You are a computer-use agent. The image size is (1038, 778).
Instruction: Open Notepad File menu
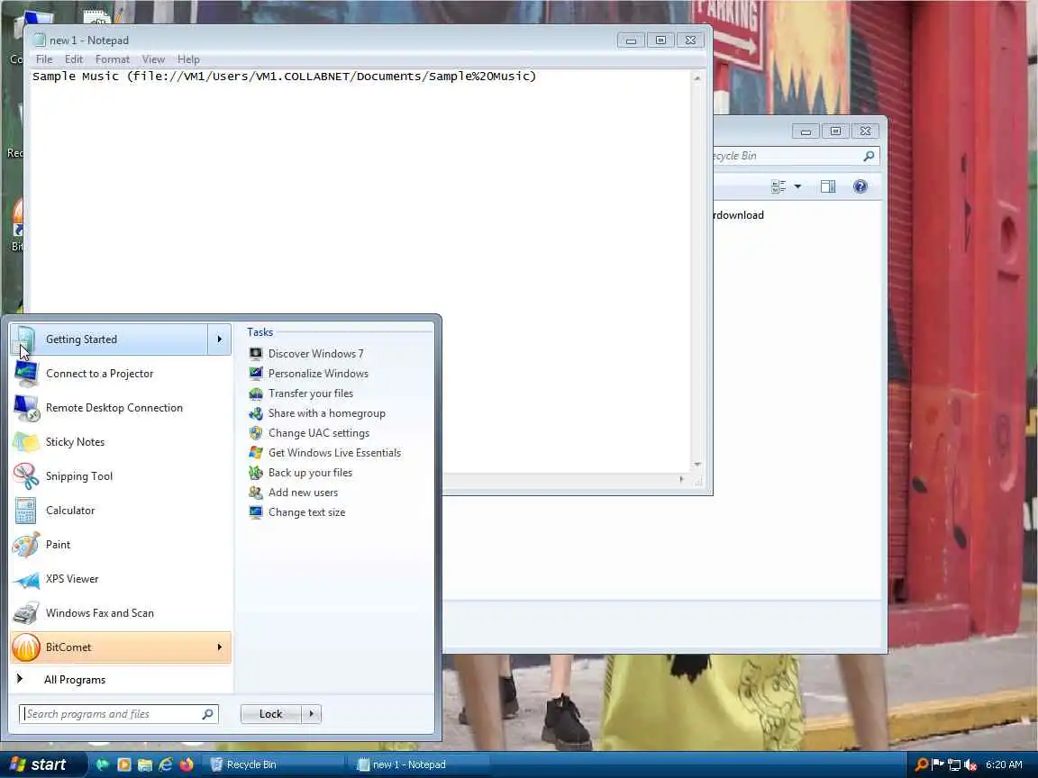click(x=44, y=59)
